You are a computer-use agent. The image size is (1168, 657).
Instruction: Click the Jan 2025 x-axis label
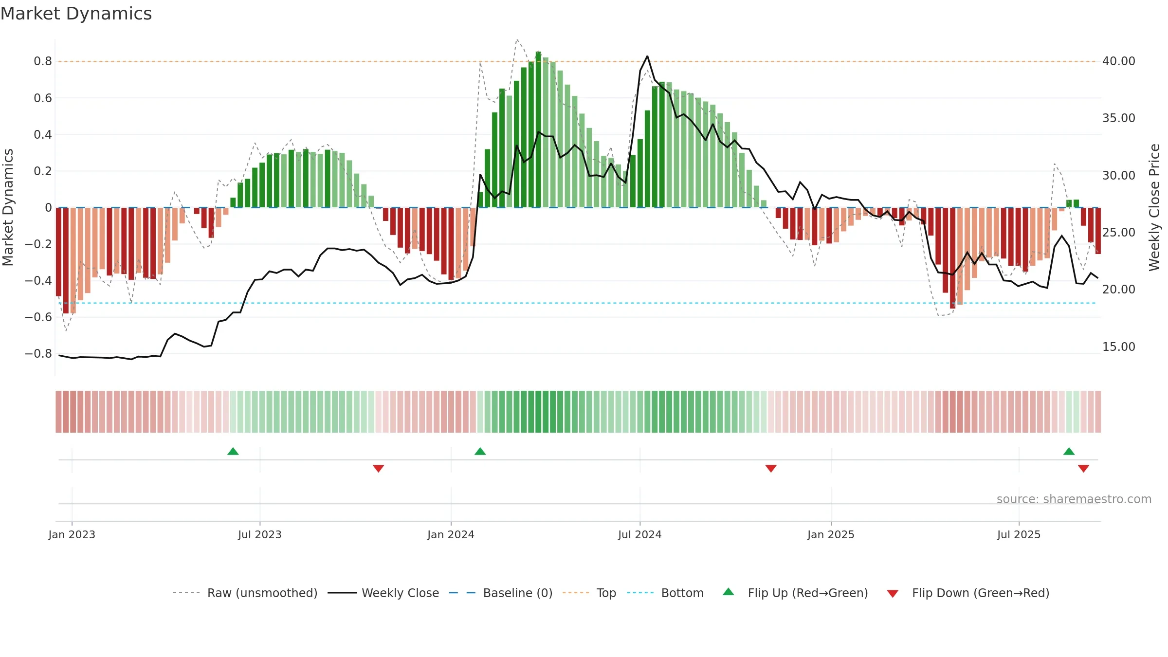pos(831,534)
